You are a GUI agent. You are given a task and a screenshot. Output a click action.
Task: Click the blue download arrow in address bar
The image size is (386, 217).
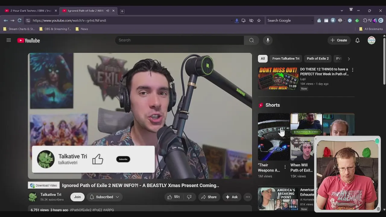coord(237,20)
